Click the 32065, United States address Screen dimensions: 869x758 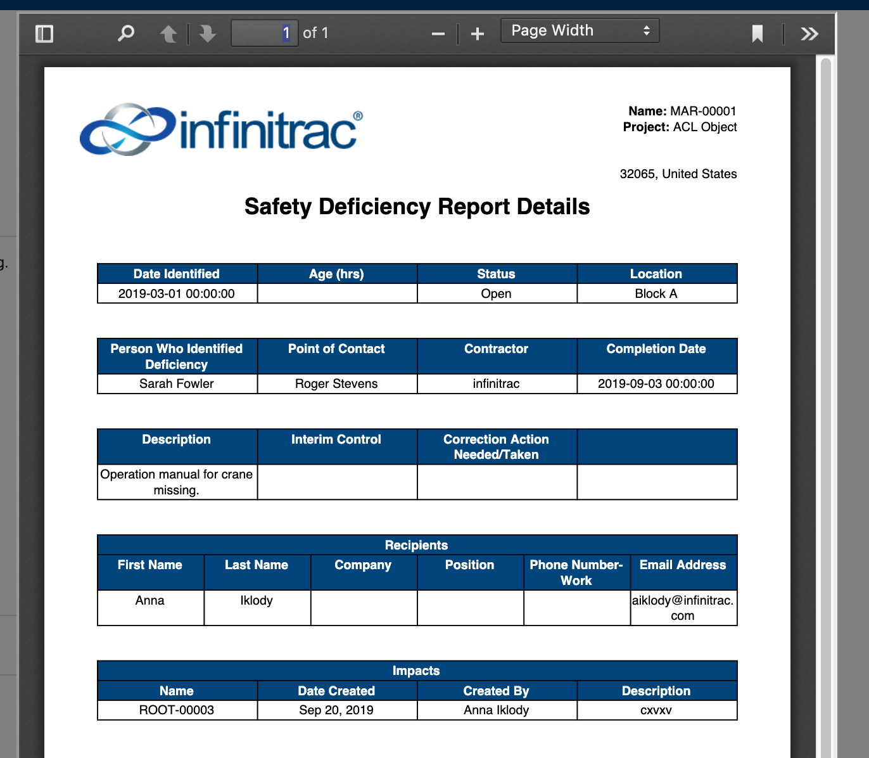678,174
